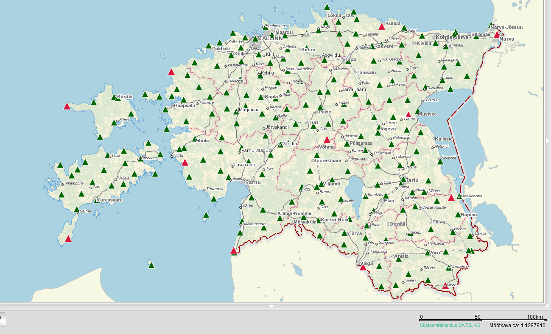Expand the bottom panel arrow below map

(x=271, y=306)
